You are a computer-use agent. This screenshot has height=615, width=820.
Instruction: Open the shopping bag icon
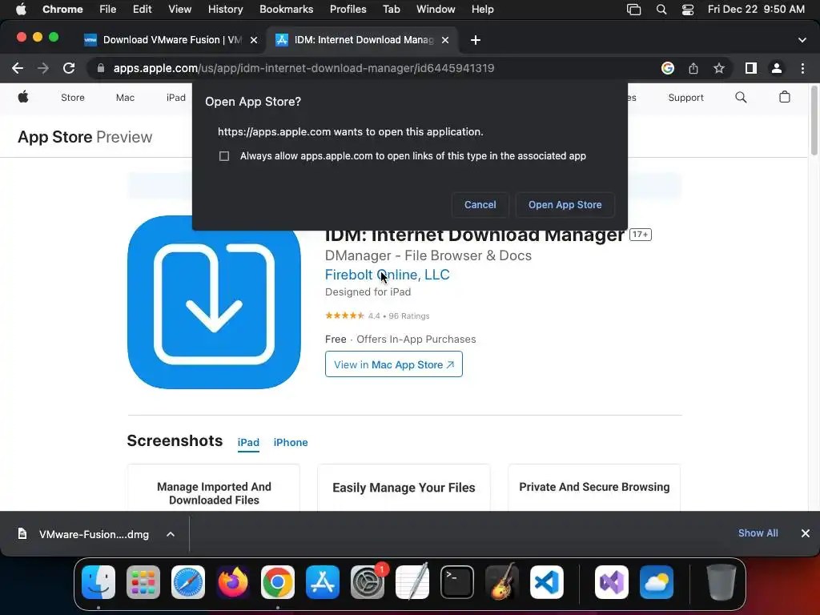(x=785, y=97)
